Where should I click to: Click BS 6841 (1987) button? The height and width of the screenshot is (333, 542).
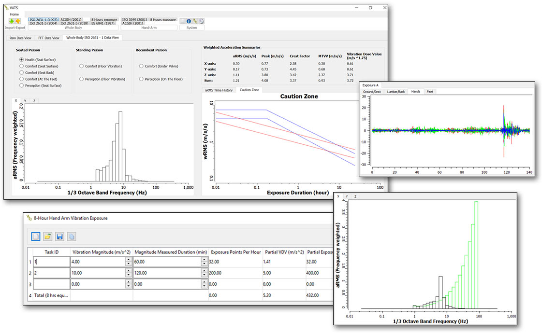click(x=103, y=23)
